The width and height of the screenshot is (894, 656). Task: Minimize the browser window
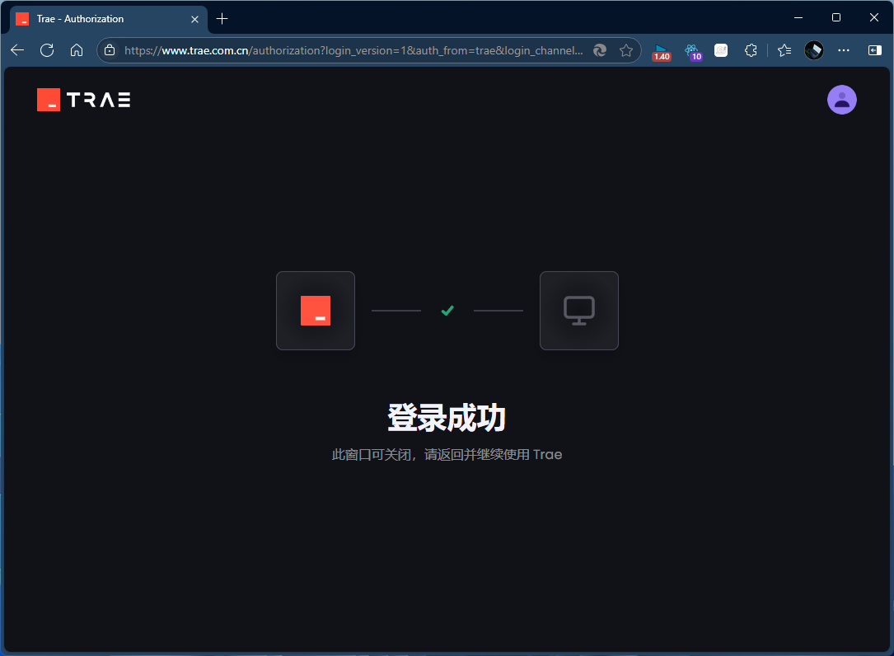pos(798,17)
